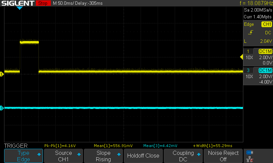Click the rising edge trigger slope icon

click(x=251, y=33)
